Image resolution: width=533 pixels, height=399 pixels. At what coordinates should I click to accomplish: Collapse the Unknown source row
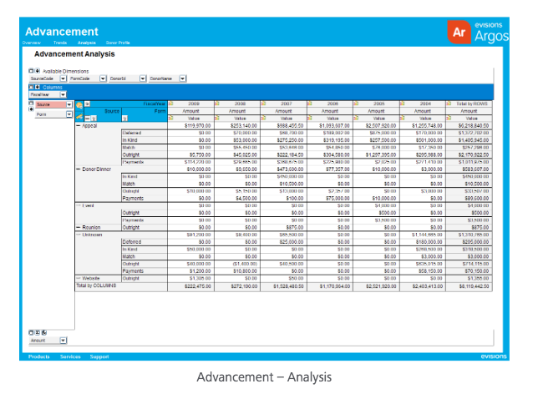click(79, 235)
